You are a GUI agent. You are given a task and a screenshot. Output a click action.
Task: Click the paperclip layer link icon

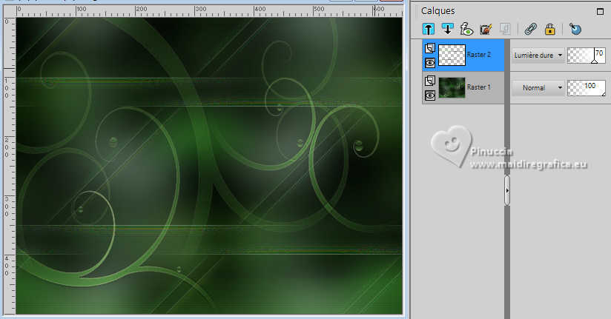click(x=530, y=29)
